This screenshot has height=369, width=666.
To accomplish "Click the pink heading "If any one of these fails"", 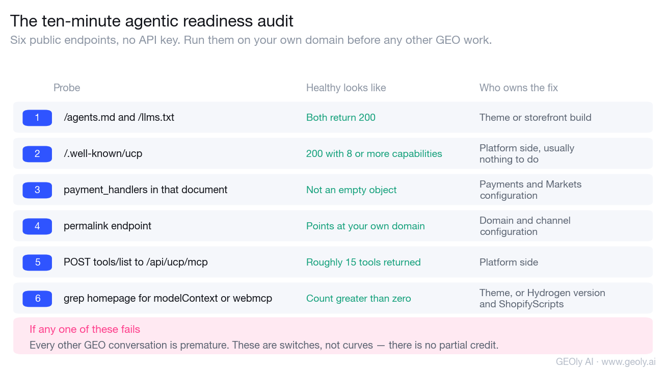I will pos(85,329).
